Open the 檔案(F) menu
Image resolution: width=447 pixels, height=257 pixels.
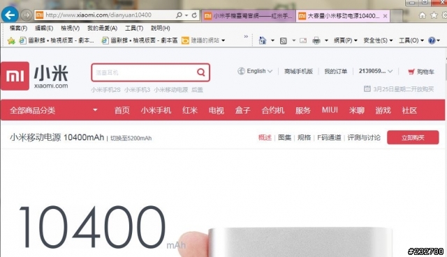(18, 28)
